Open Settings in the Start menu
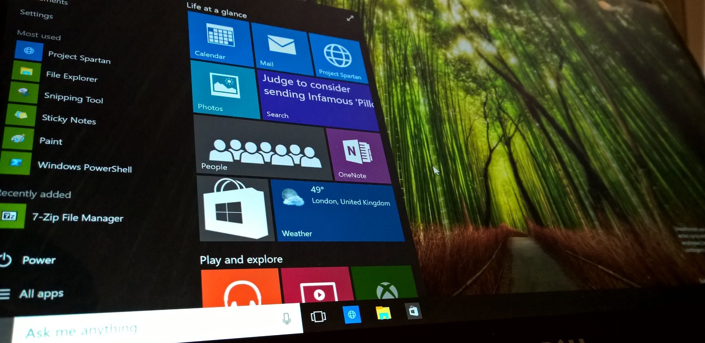 [36, 14]
